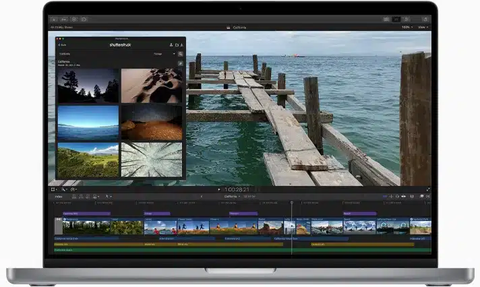Open the Select arrow tool pop-up menu
This screenshot has height=287, width=480.
[x=109, y=197]
